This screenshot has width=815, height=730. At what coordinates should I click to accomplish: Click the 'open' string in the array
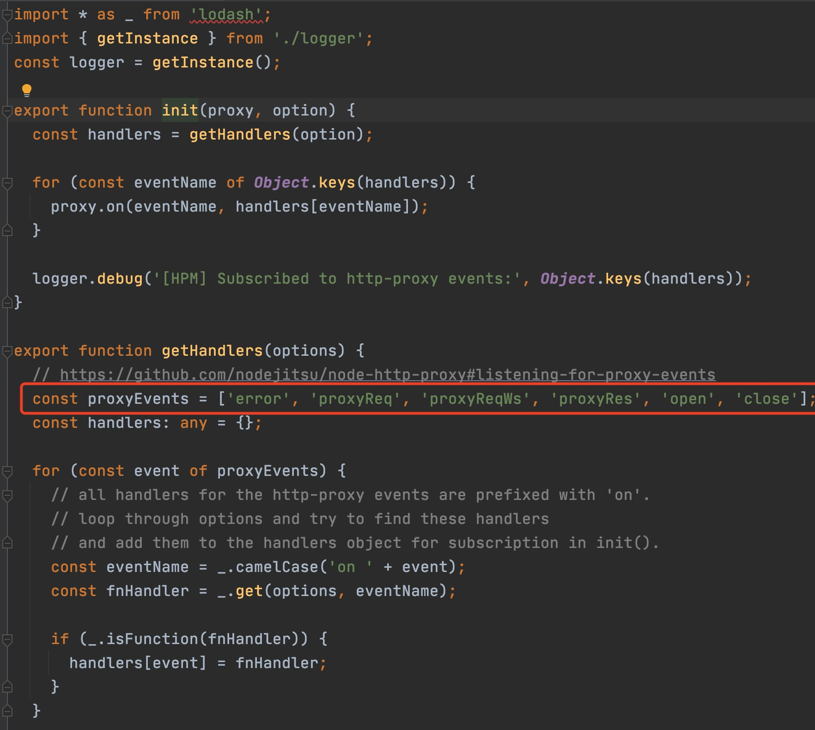688,399
